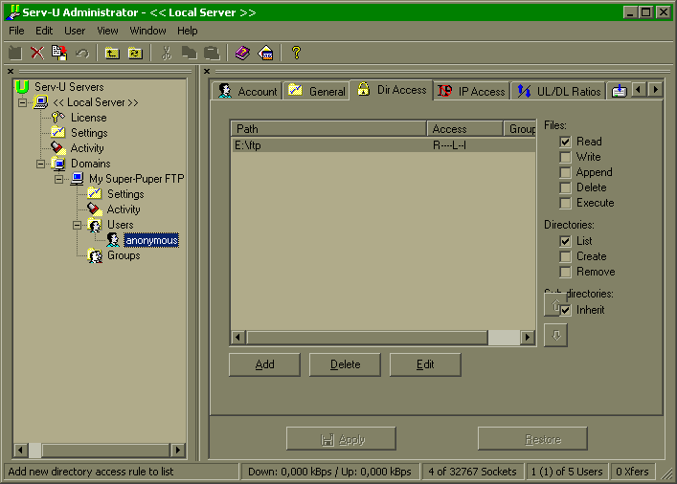The height and width of the screenshot is (484, 677).
Task: Open the View menu
Action: pyautogui.click(x=107, y=31)
